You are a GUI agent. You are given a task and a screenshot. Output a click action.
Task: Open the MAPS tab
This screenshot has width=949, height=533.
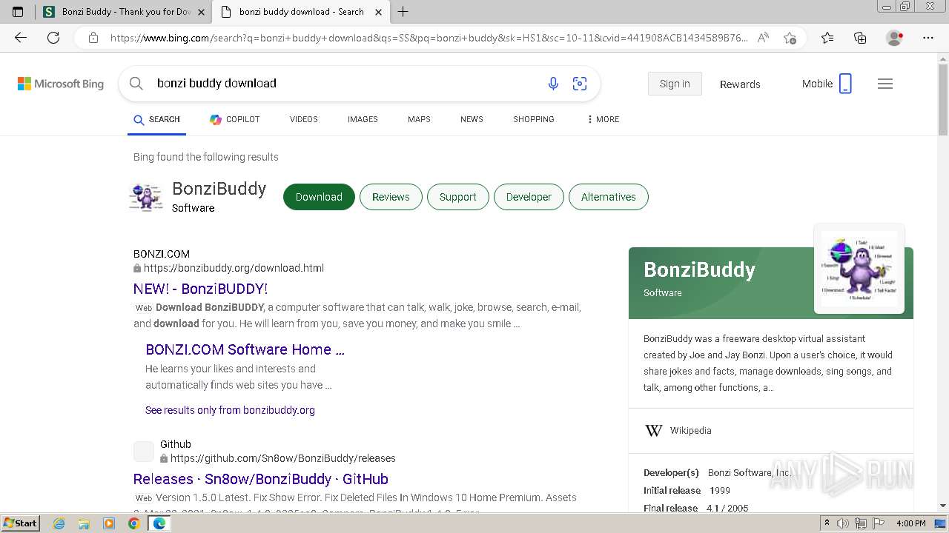click(x=419, y=119)
